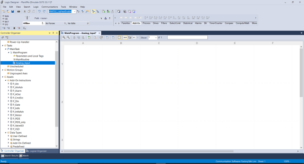
Task: Click the instruction elements scroll-right arrow
Action: [x=256, y=18]
